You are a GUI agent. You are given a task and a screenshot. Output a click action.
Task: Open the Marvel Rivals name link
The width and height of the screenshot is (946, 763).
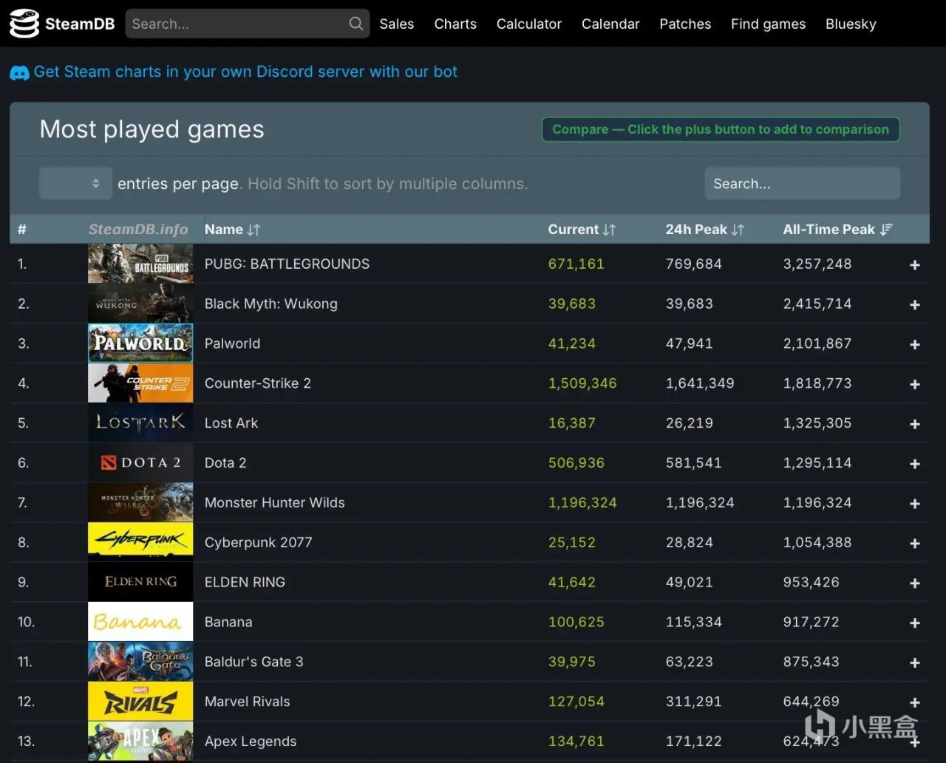[247, 702]
